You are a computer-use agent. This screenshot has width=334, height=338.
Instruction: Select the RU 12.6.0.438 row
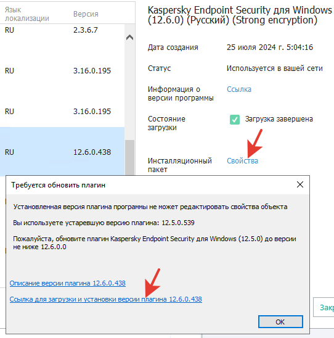pyautogui.click(x=62, y=152)
